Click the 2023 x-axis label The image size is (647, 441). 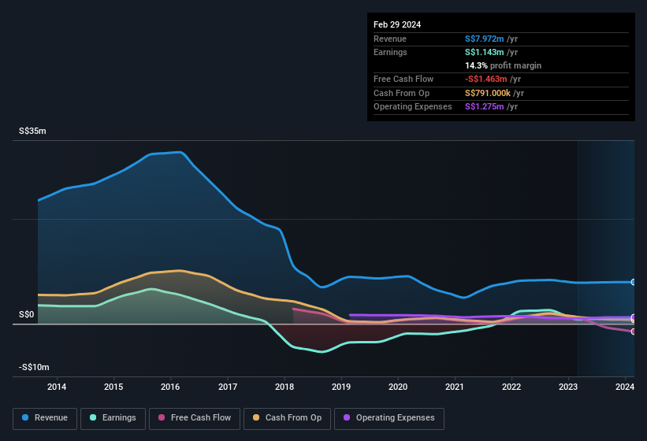pyautogui.click(x=568, y=387)
